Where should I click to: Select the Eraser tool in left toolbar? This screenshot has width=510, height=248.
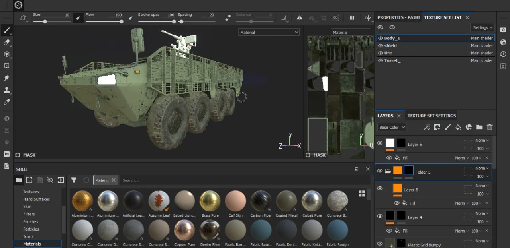7,42
